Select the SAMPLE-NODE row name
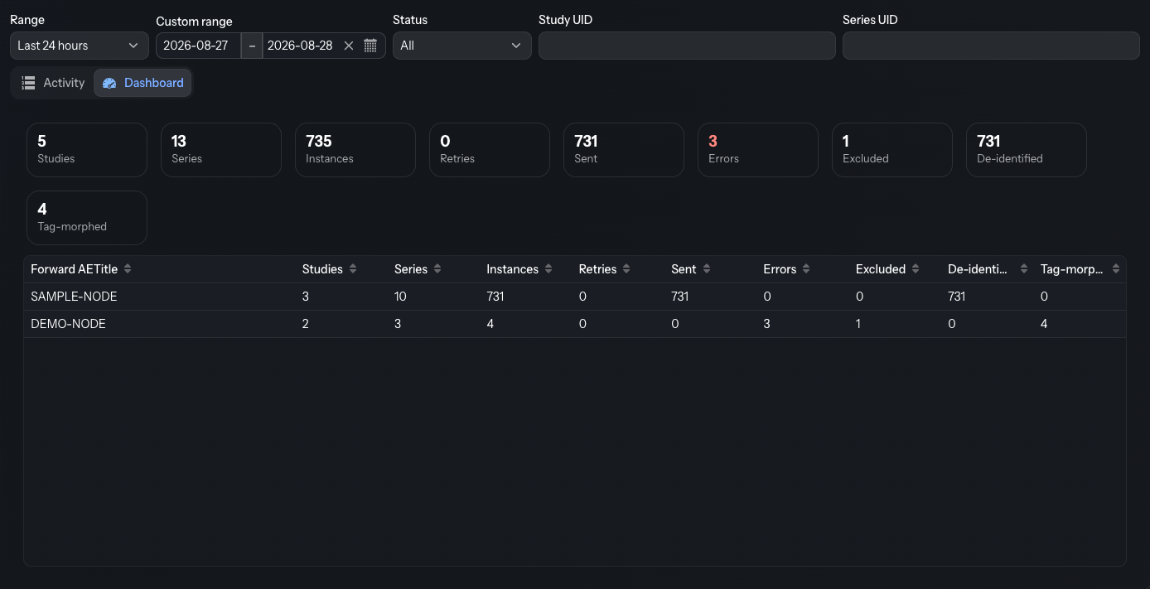The height and width of the screenshot is (589, 1150). [74, 297]
